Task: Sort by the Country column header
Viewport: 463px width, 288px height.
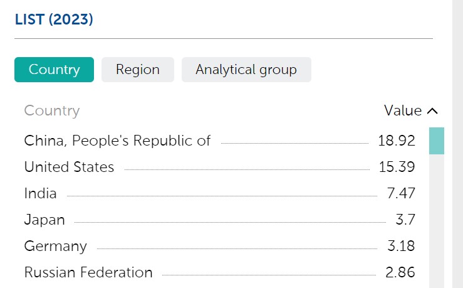Action: coord(52,111)
